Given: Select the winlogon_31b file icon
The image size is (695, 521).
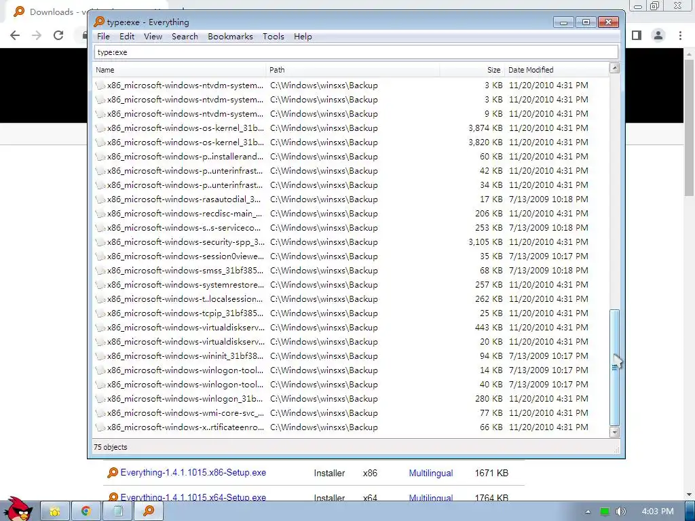Looking at the screenshot, I should 100,399.
